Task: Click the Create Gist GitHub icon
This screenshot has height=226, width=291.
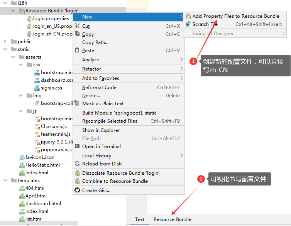Action: point(77,191)
